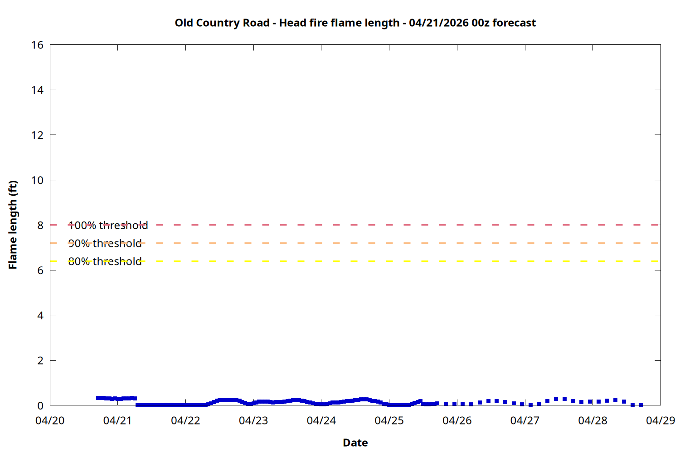Screen dimensions: 680x453
Task: Click the "Date" x-axis label
Action: (x=355, y=443)
